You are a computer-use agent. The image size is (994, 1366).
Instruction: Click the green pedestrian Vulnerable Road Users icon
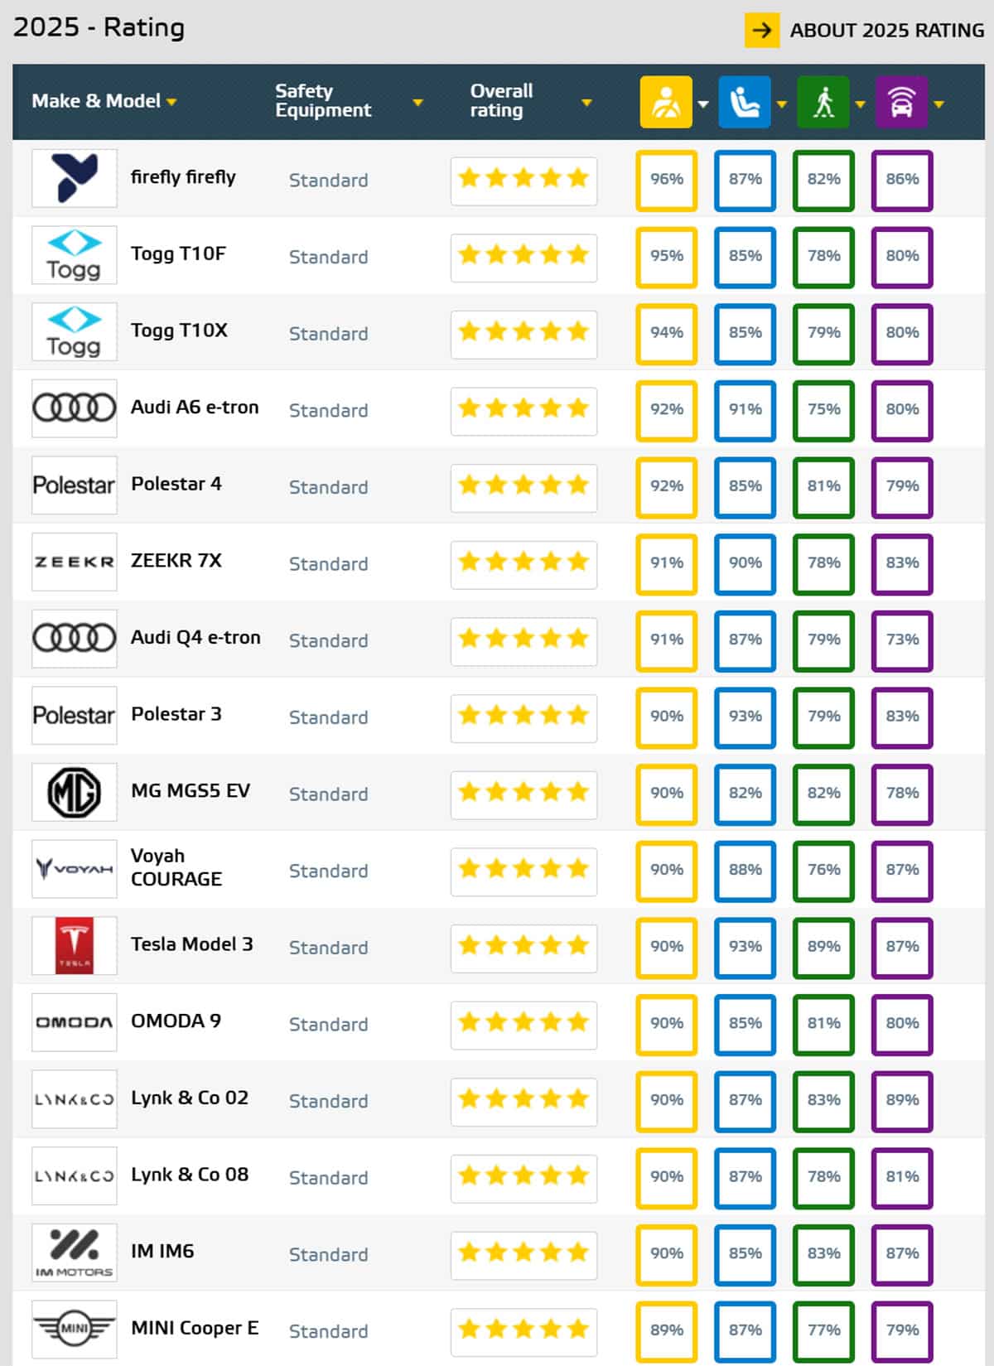pos(823,103)
